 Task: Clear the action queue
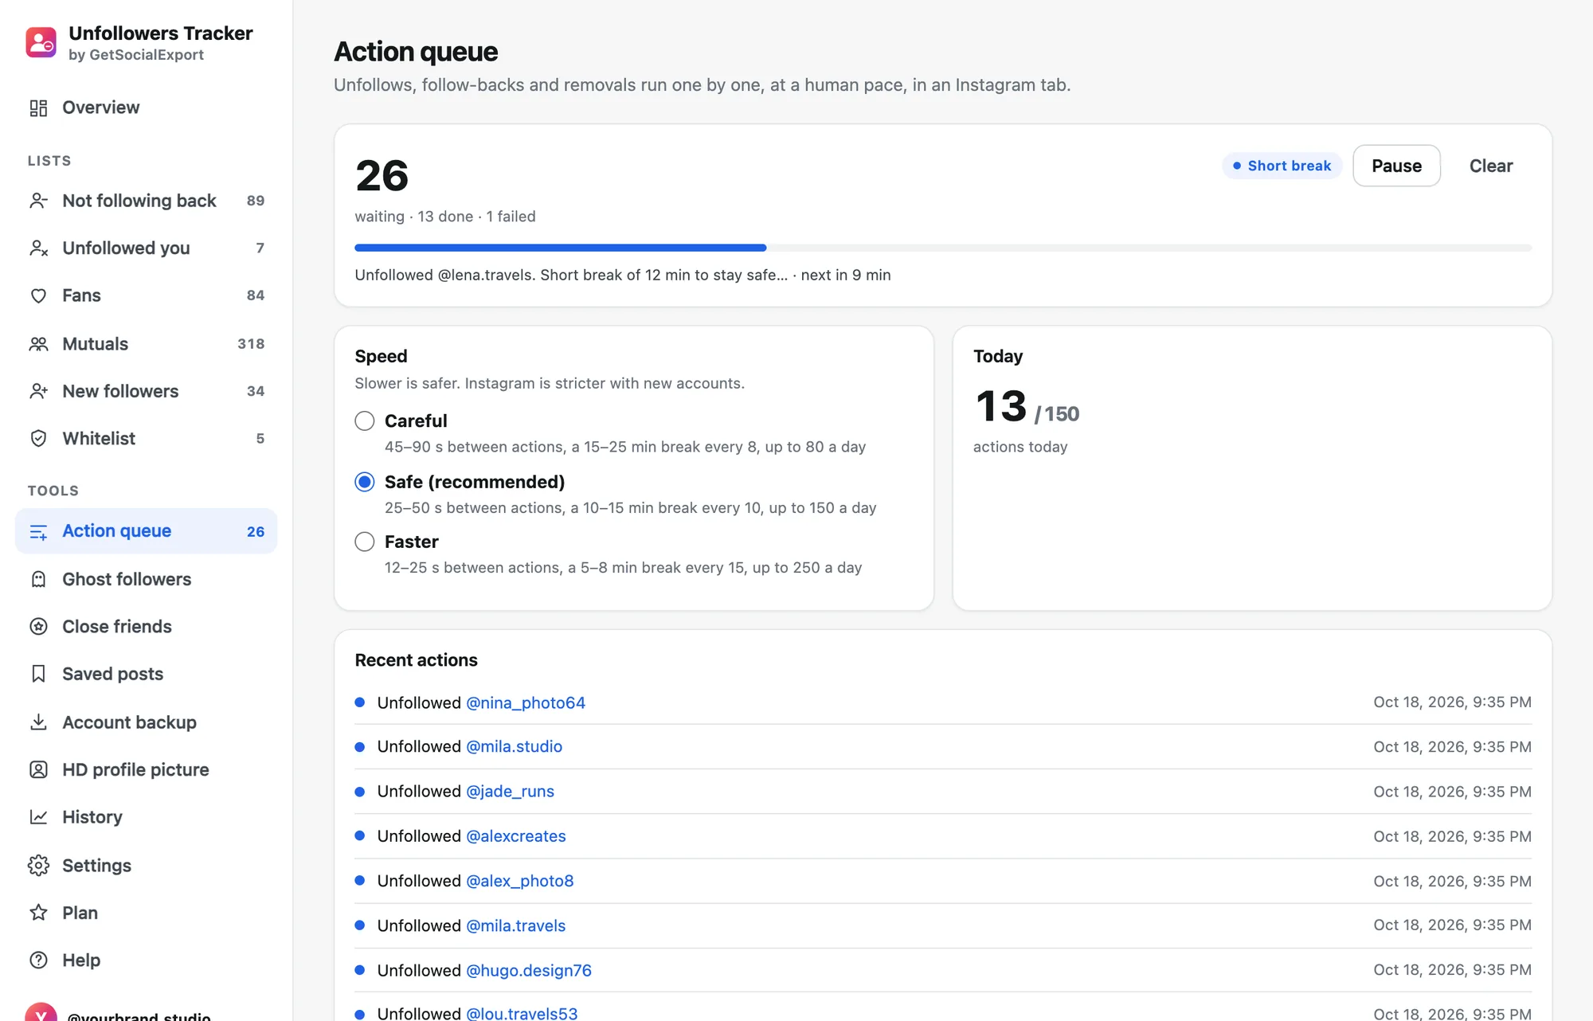(x=1490, y=166)
